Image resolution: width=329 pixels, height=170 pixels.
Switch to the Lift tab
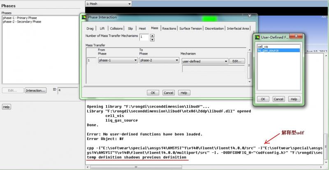coord(102,28)
